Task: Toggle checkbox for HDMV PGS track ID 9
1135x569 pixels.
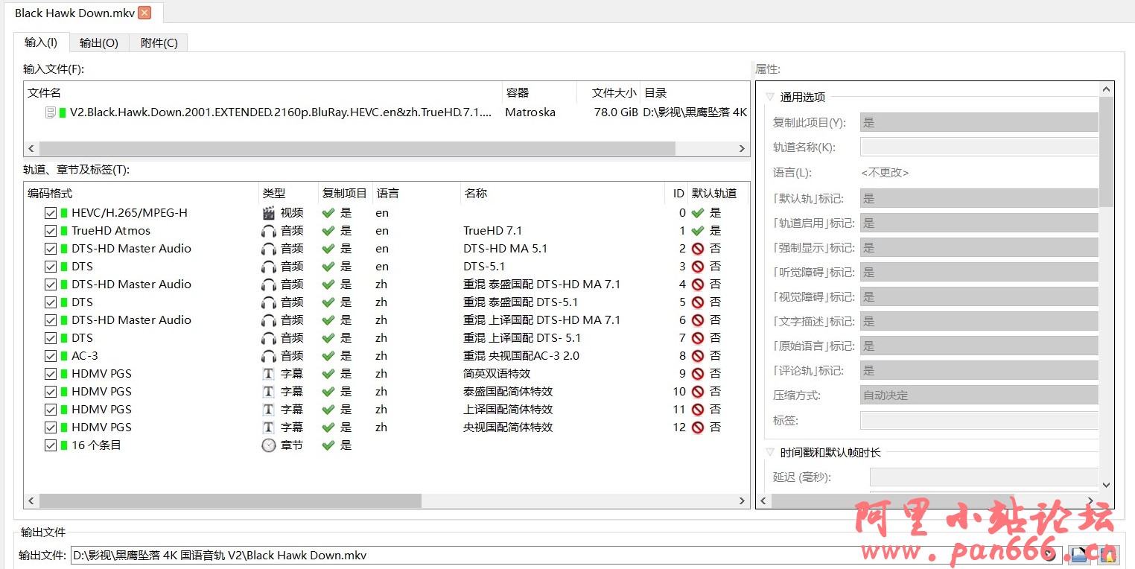Action: 51,374
